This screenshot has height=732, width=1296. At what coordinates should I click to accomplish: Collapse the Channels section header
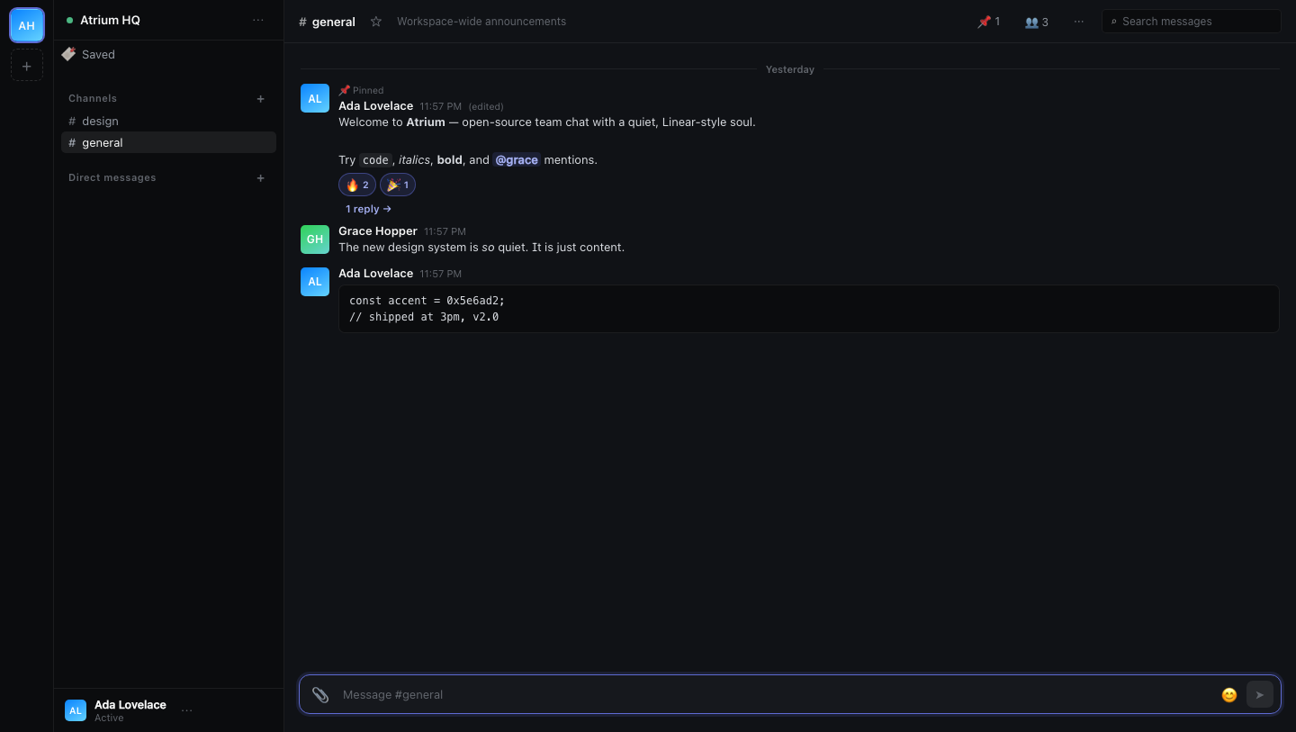(93, 98)
